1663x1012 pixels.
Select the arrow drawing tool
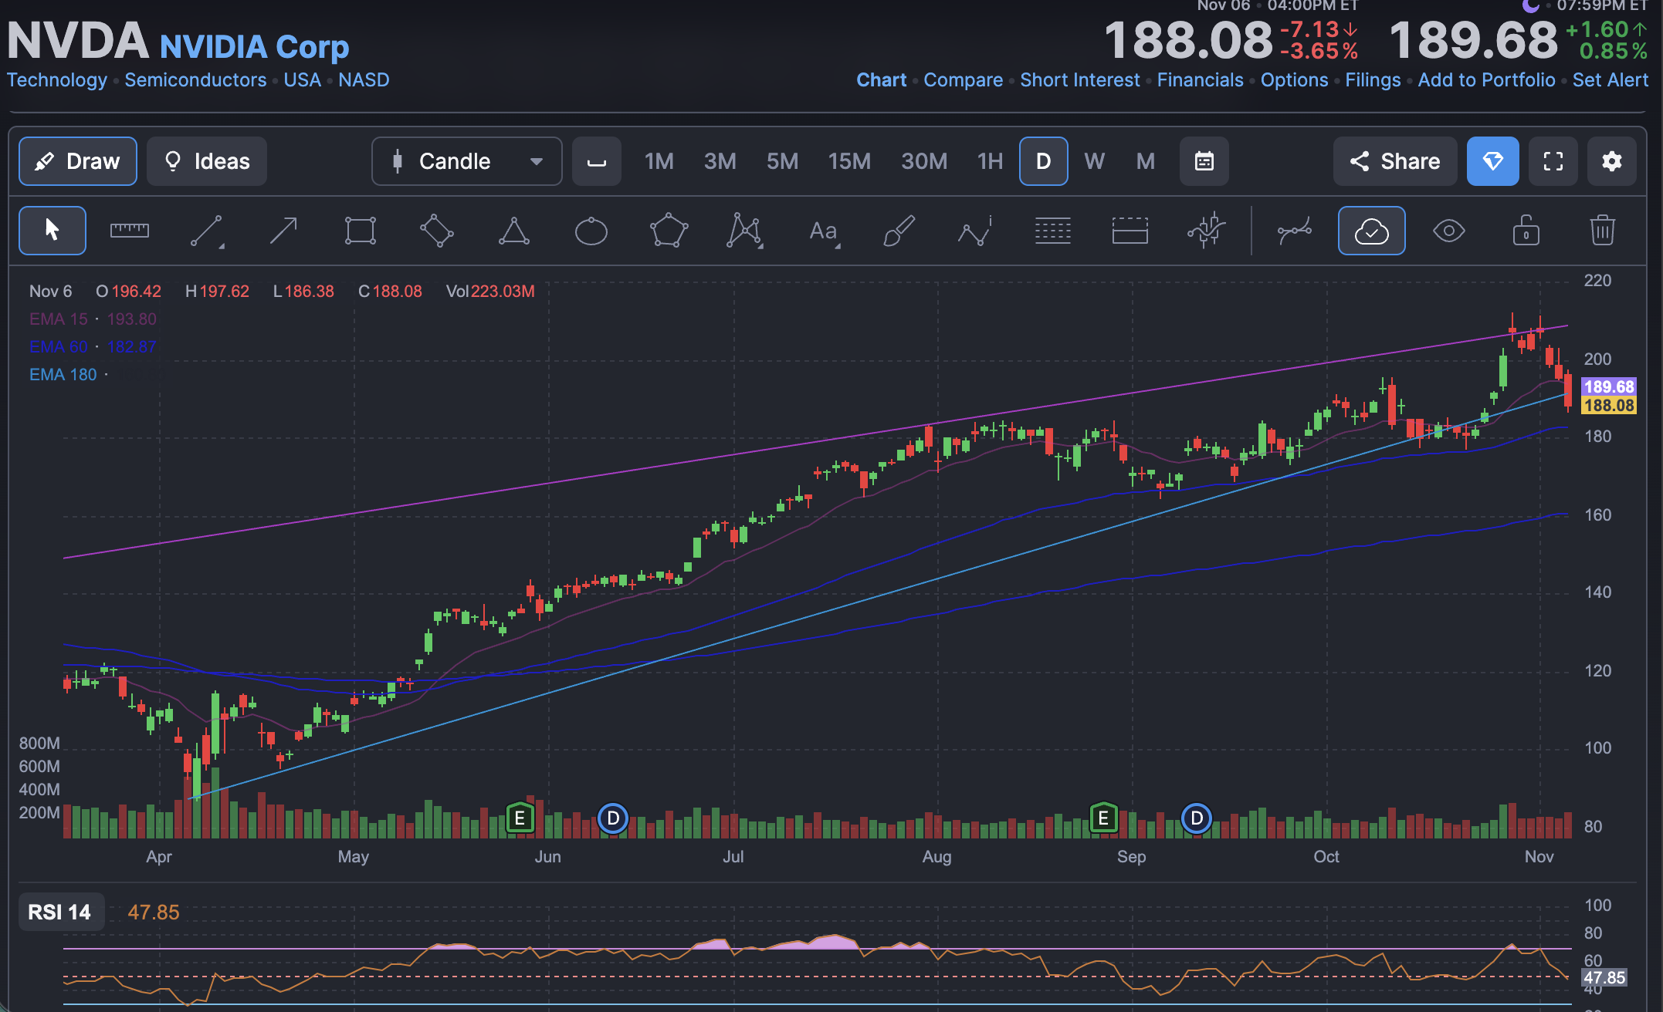click(x=283, y=231)
